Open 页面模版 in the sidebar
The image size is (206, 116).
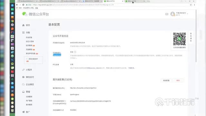tap(29, 49)
